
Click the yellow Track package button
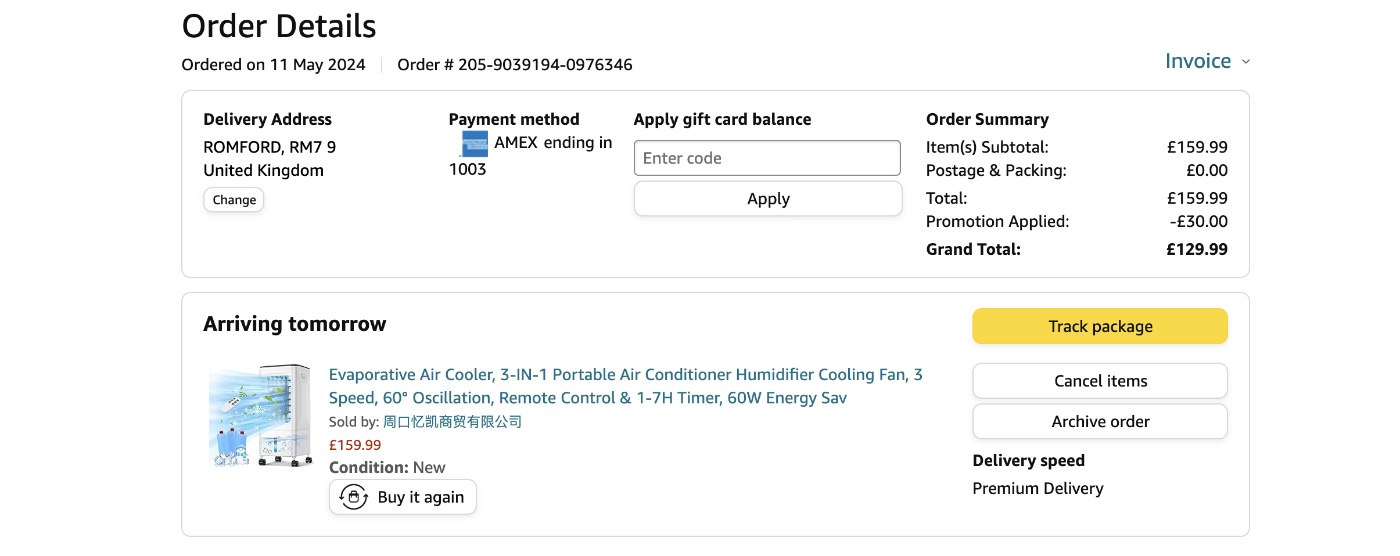(1100, 326)
